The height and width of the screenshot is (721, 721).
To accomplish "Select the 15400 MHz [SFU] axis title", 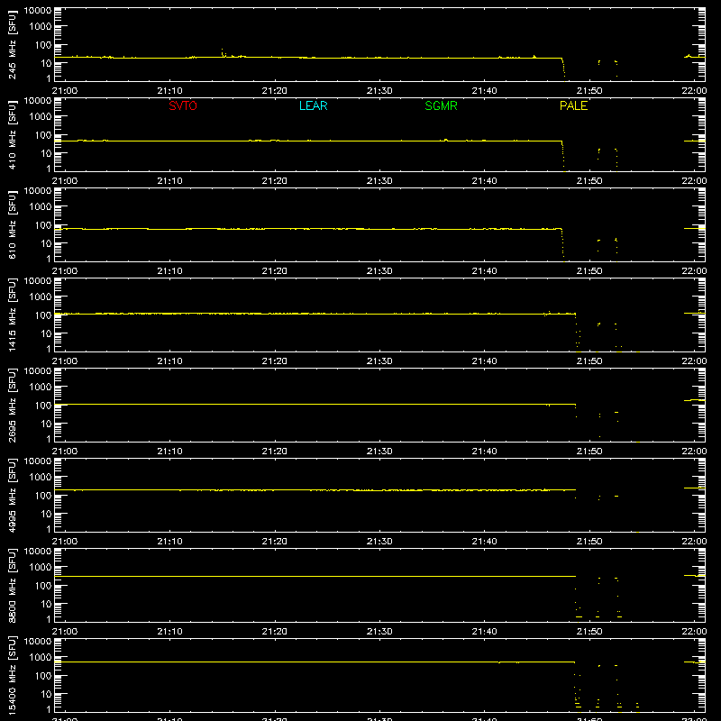I will [12, 675].
